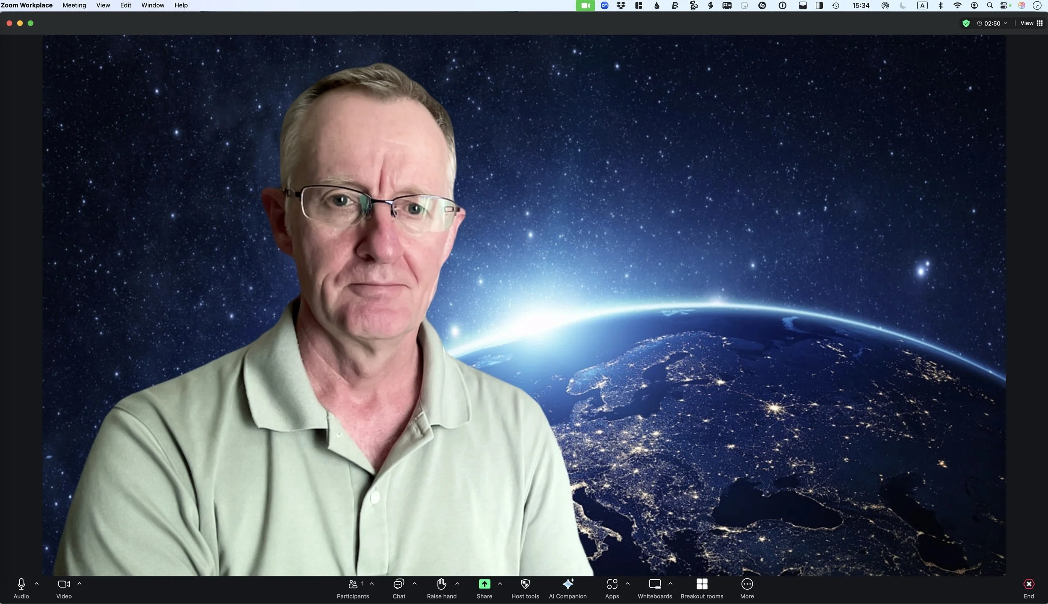Open the Meeting menu in menu bar
Image resolution: width=1048 pixels, height=604 pixels.
[74, 5]
